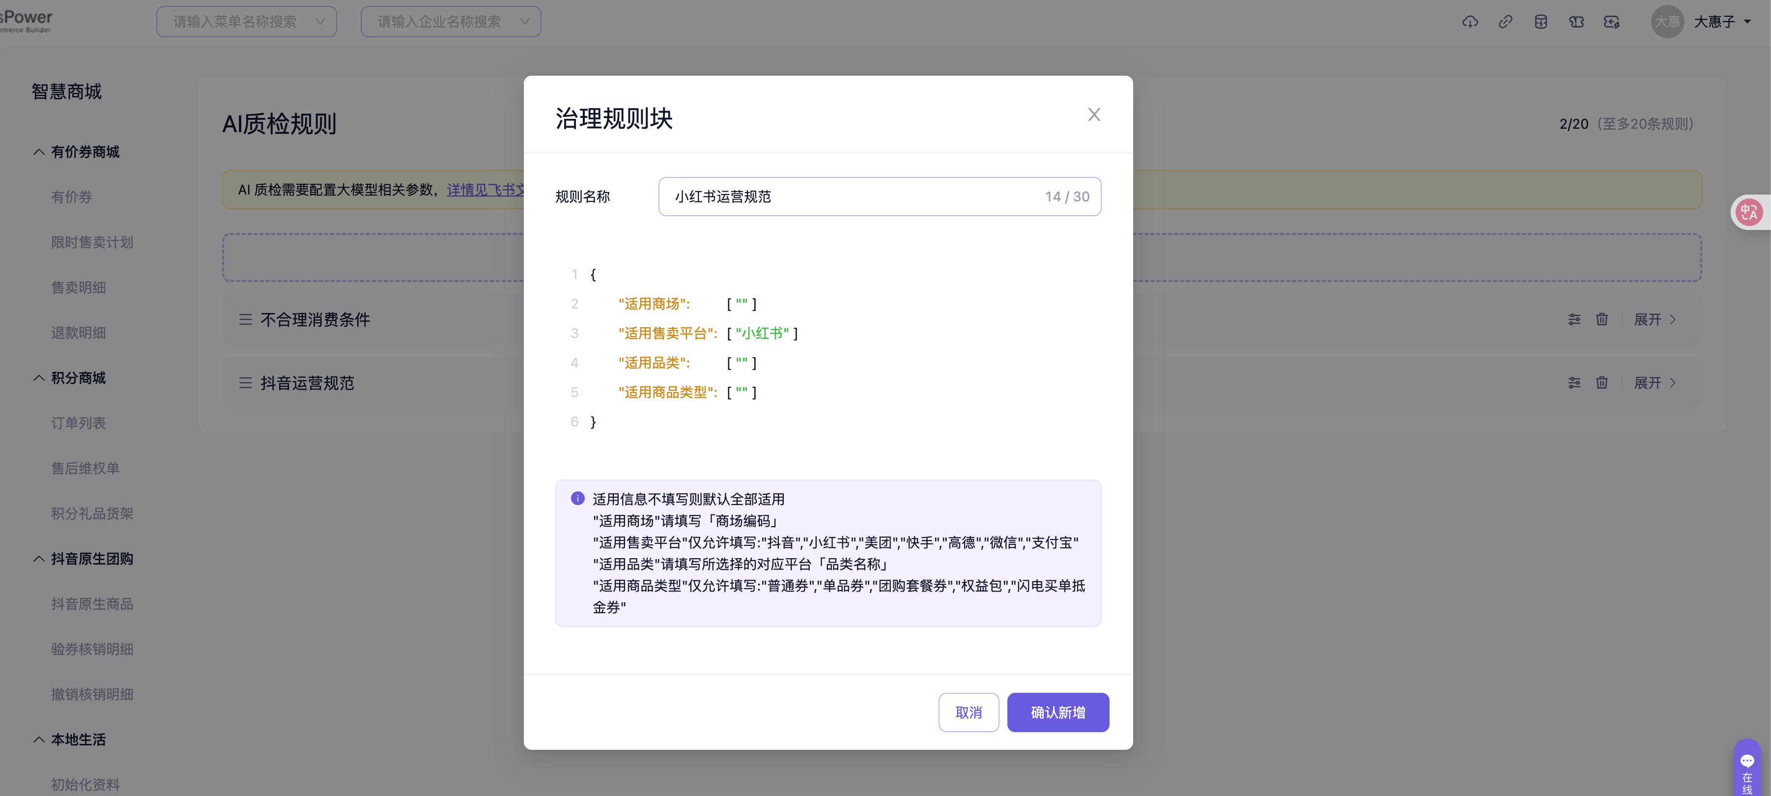Click the 取消 button in dialog

[x=968, y=712]
